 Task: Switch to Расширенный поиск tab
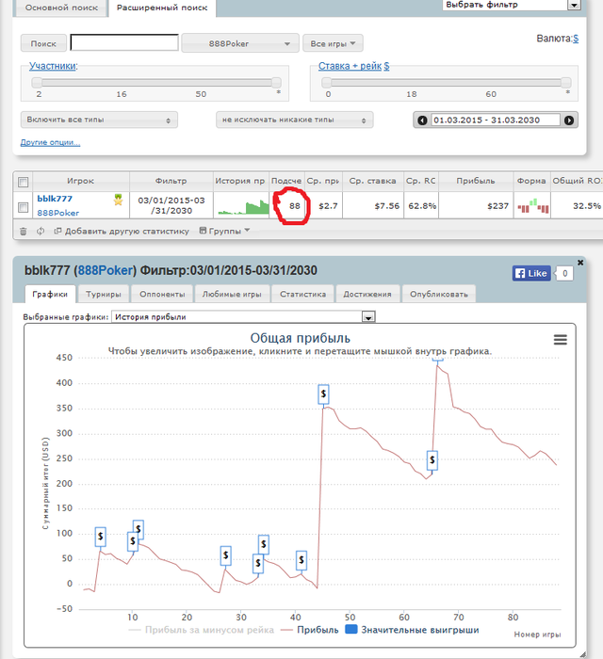[162, 8]
